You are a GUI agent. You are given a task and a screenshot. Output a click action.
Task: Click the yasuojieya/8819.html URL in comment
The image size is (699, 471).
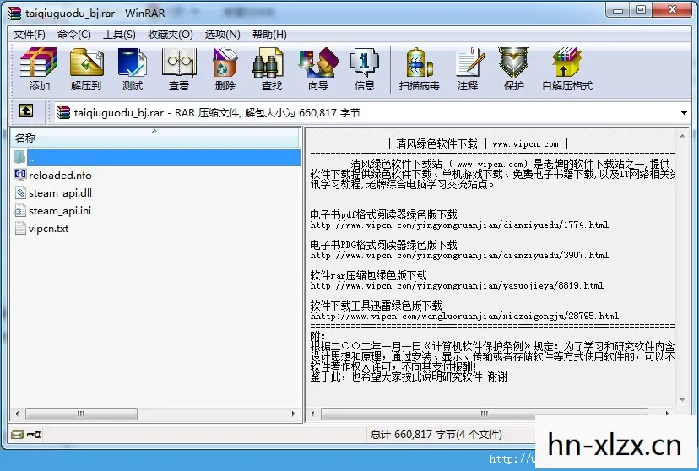pyautogui.click(x=457, y=285)
